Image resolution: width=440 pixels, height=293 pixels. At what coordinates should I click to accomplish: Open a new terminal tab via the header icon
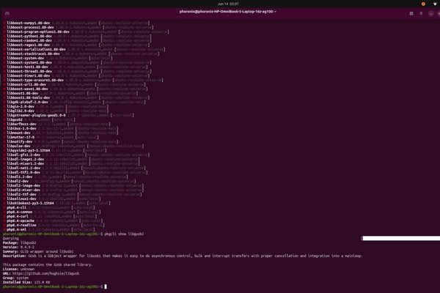[x=7, y=13]
